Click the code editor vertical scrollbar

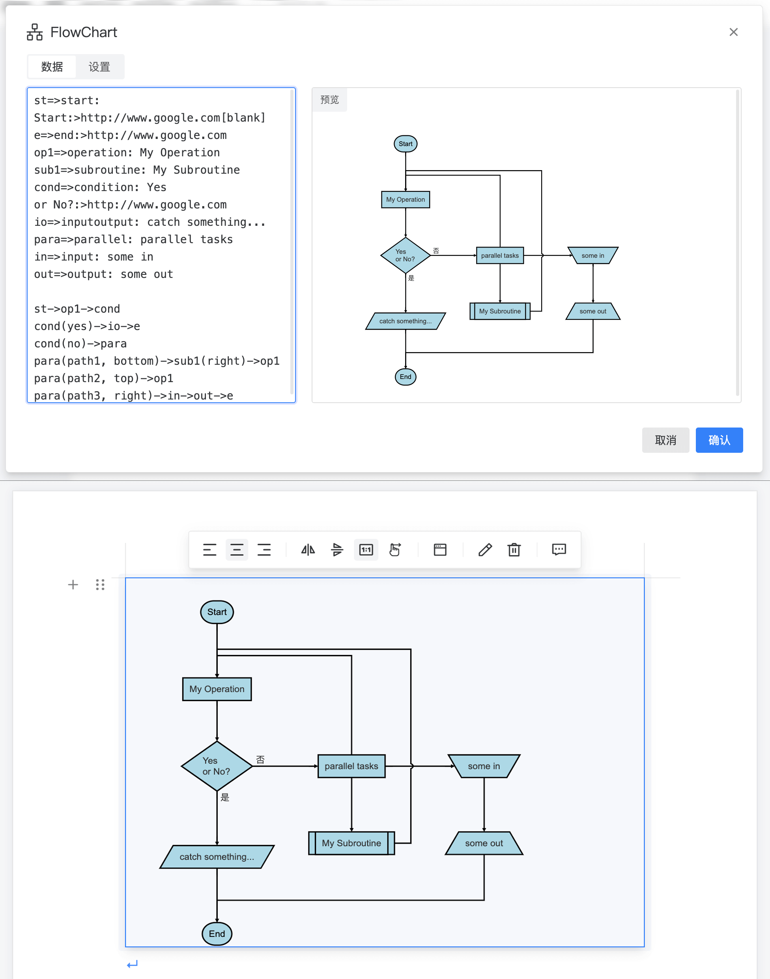[x=292, y=242]
